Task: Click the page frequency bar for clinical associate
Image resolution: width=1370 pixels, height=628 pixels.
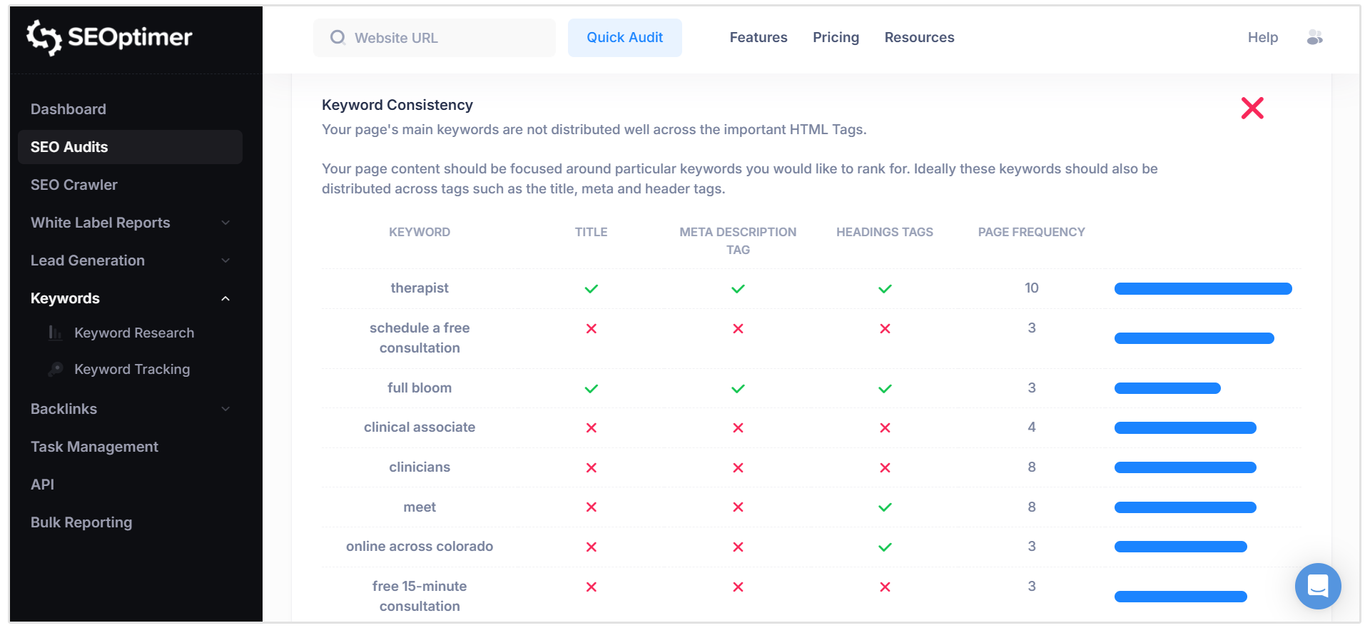Action: (1185, 427)
